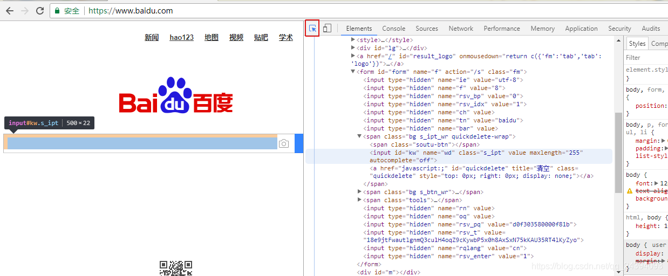Select the Styles sidebar tab
Screen dimensions: 668x276
pos(637,44)
